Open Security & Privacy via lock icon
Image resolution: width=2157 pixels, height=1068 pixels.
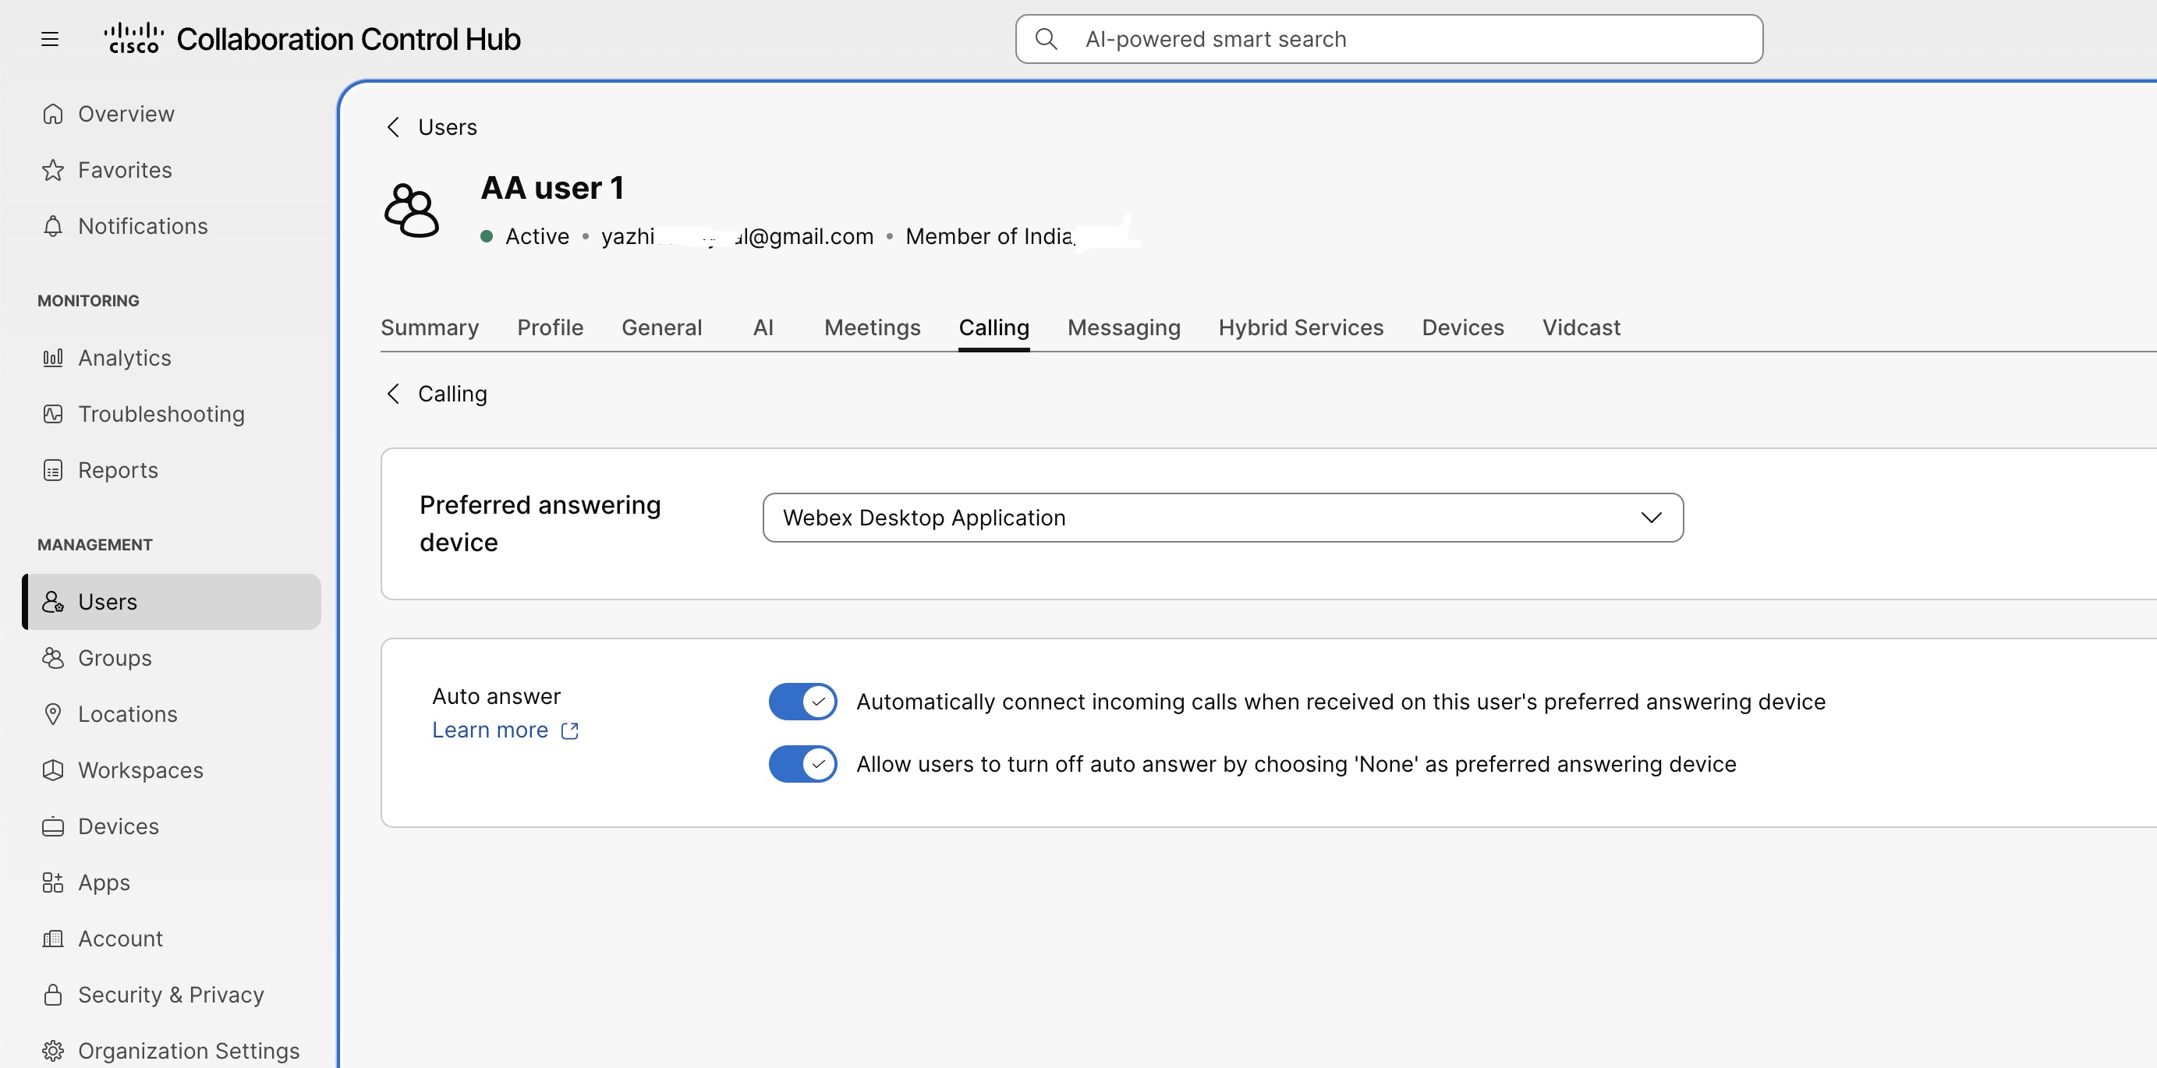53,995
